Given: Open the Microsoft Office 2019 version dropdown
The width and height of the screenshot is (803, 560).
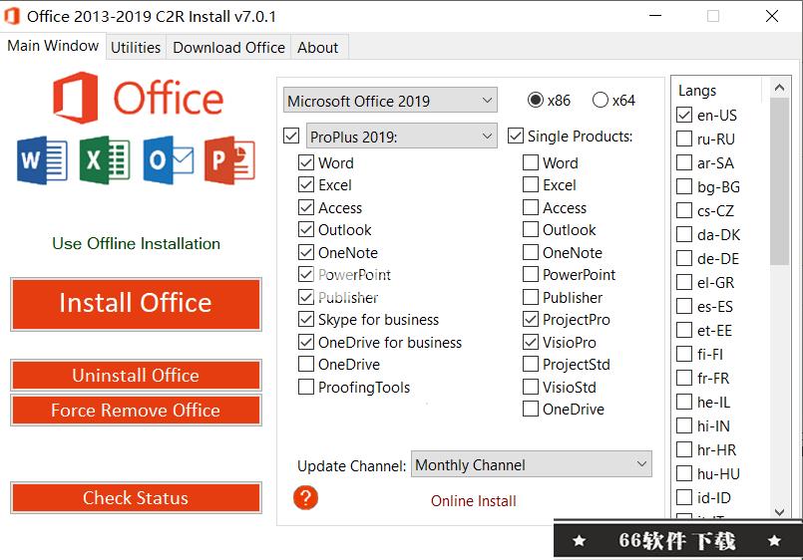Looking at the screenshot, I should 390,101.
